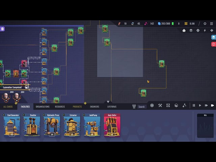Select the hexagon cube tool icon
This screenshot has height=162, width=216.
point(176,106)
